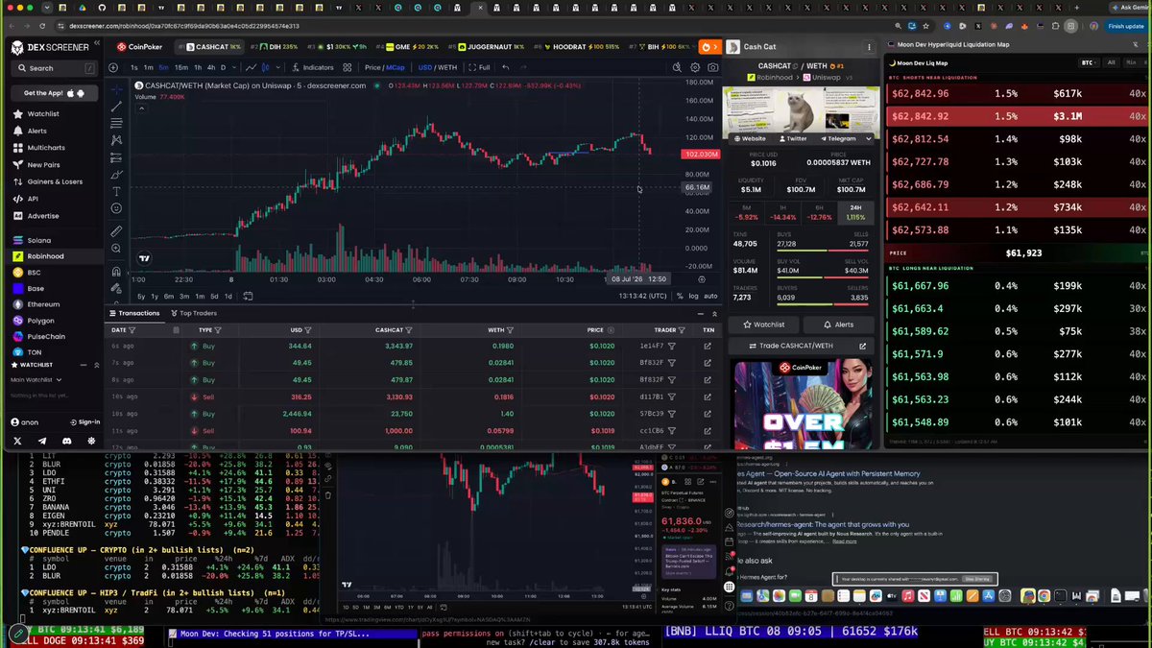Open the emoji/icons drawing tool

pos(116,208)
